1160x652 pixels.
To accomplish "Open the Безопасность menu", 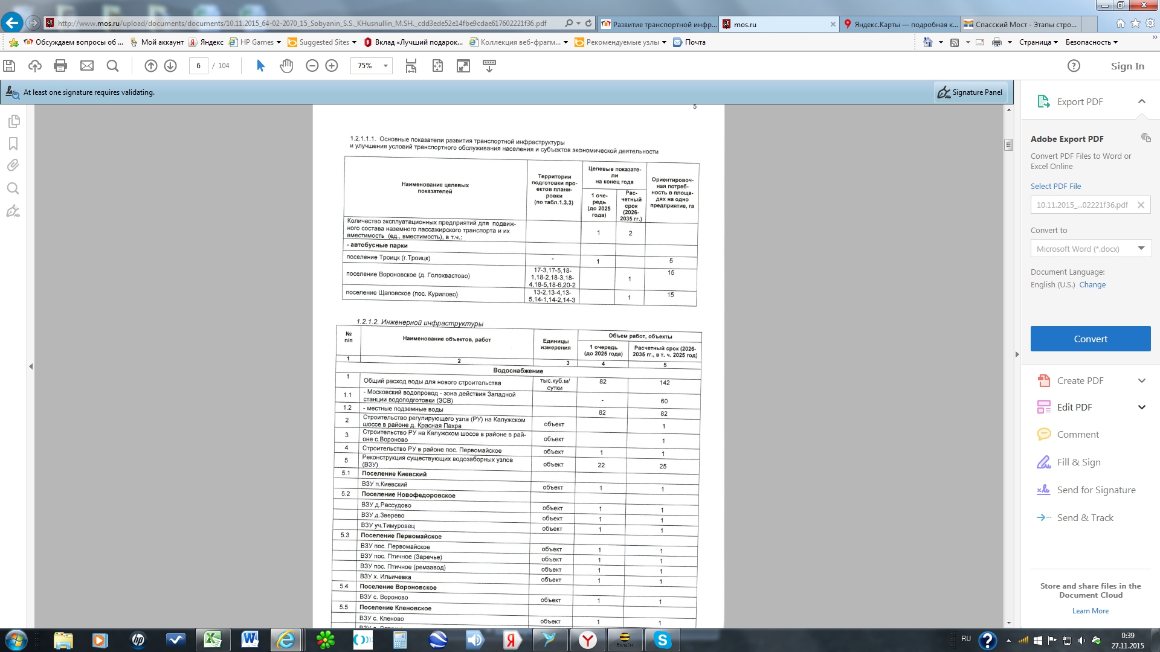I will pos(1091,42).
